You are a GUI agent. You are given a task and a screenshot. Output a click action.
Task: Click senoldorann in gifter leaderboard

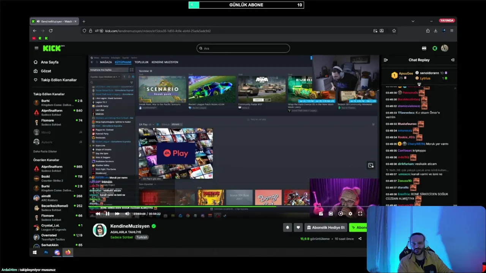[x=429, y=73]
